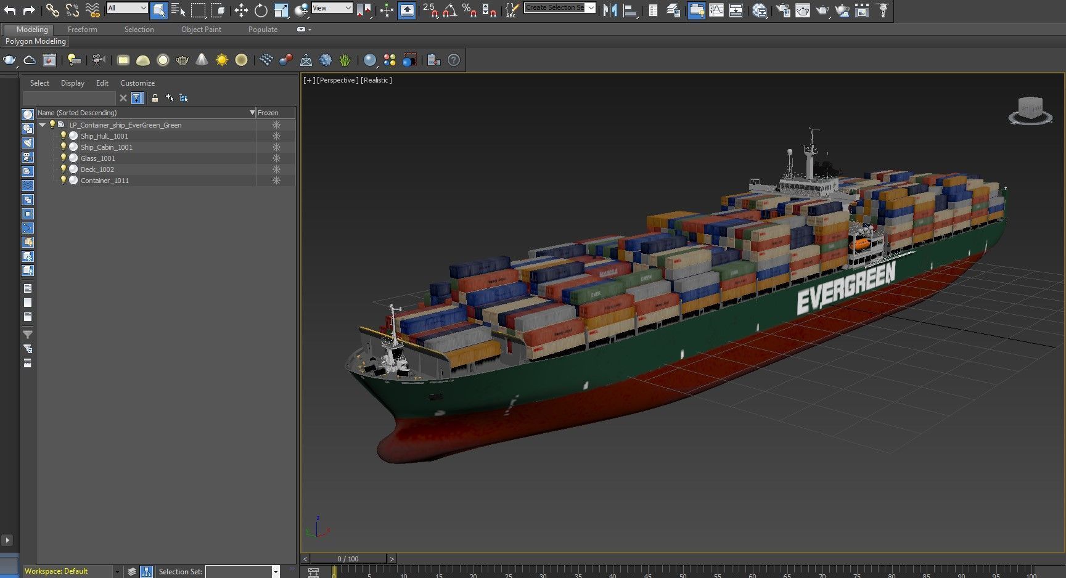Click the Render Production teapot icon
The width and height of the screenshot is (1066, 578).
(822, 10)
